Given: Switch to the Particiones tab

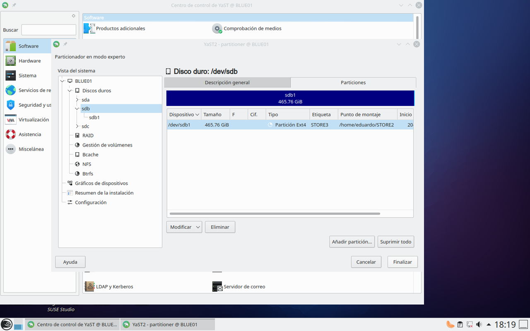Looking at the screenshot, I should [x=353, y=82].
